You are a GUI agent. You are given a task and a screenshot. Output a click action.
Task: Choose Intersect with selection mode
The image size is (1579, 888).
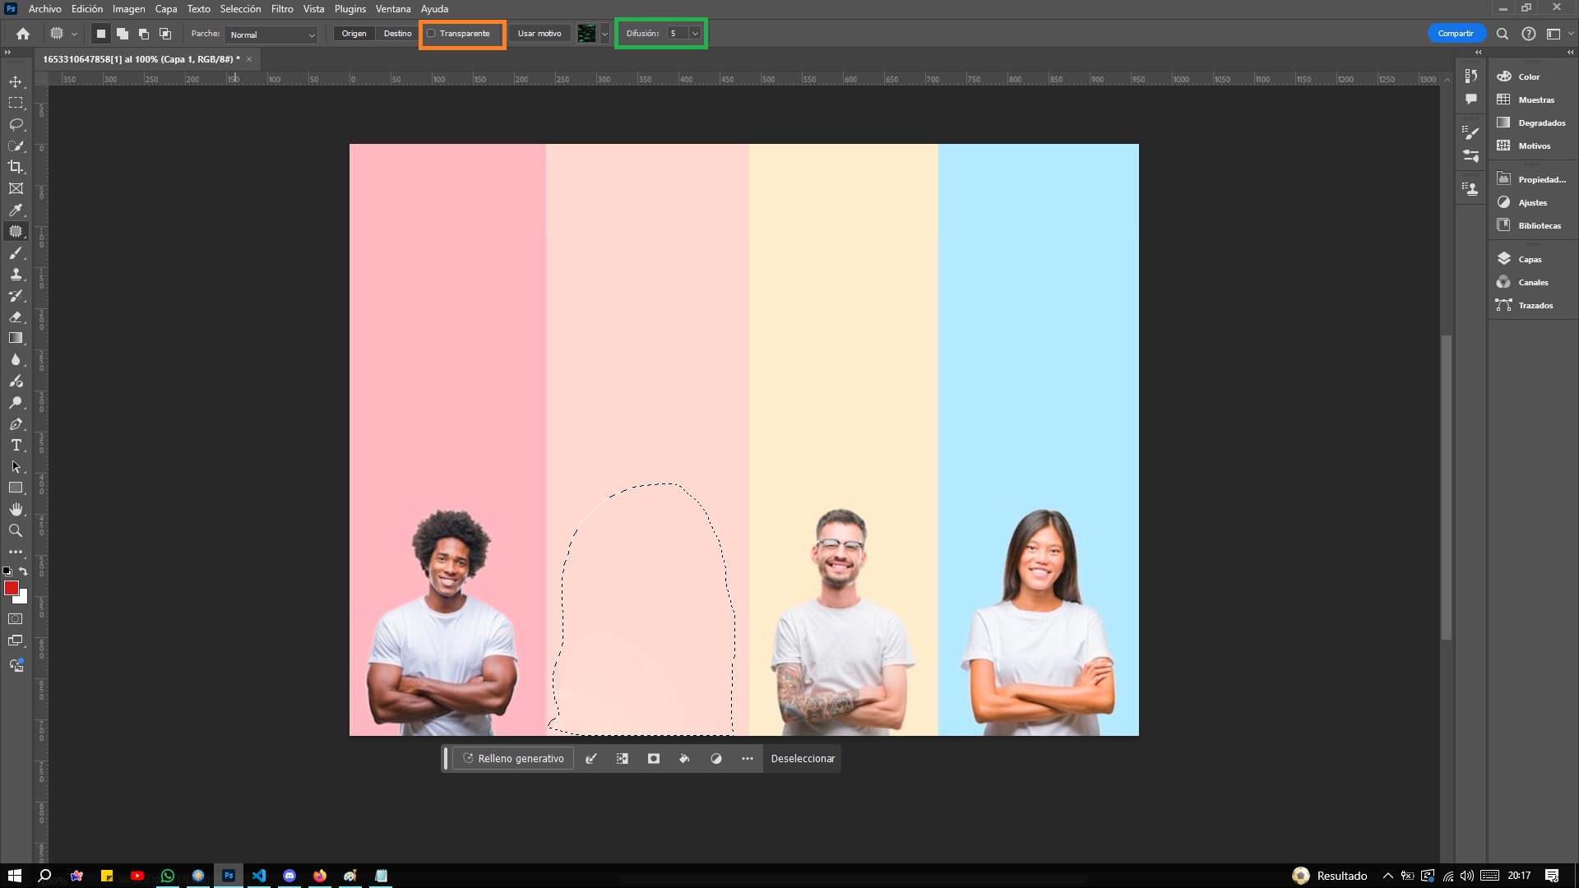coord(165,34)
